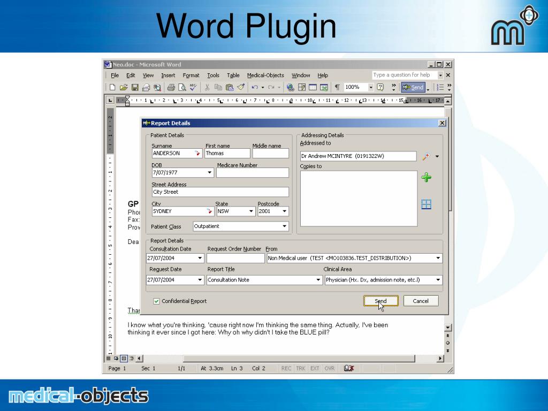Toggle TRK track changes indicator
The height and width of the screenshot is (411, 548).
pos(301,368)
